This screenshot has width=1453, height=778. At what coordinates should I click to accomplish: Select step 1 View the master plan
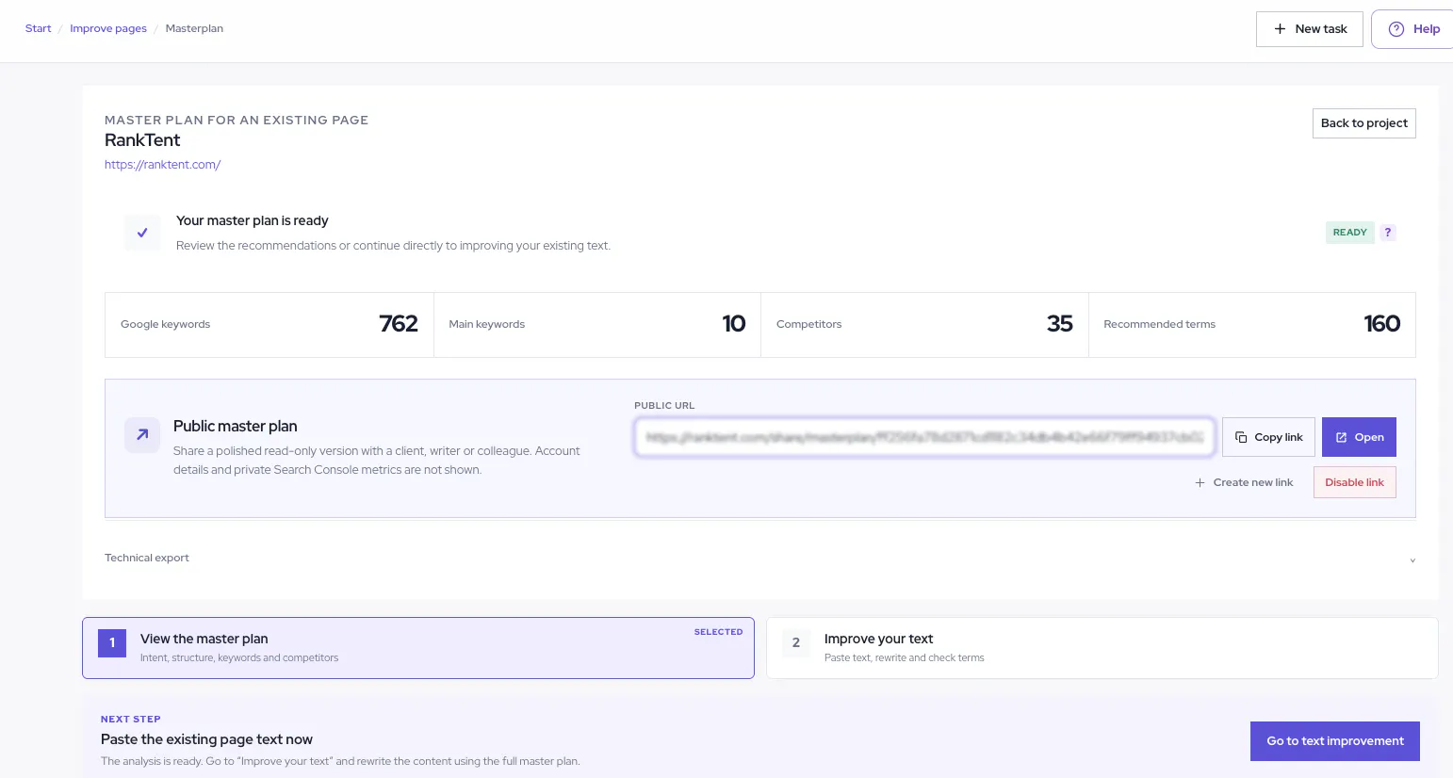pos(418,648)
